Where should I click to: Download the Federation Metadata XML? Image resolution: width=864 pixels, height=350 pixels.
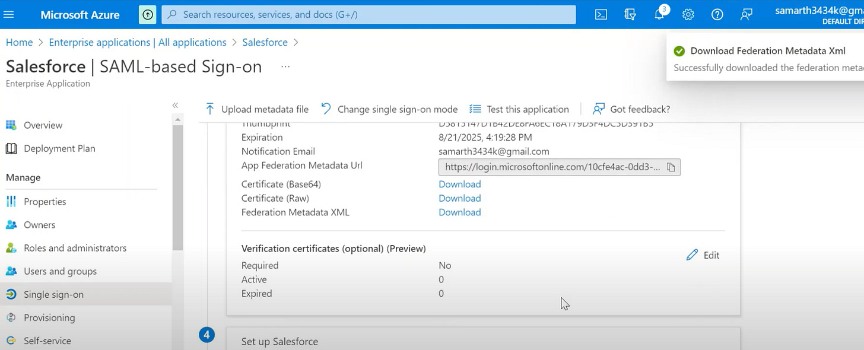pyautogui.click(x=459, y=212)
